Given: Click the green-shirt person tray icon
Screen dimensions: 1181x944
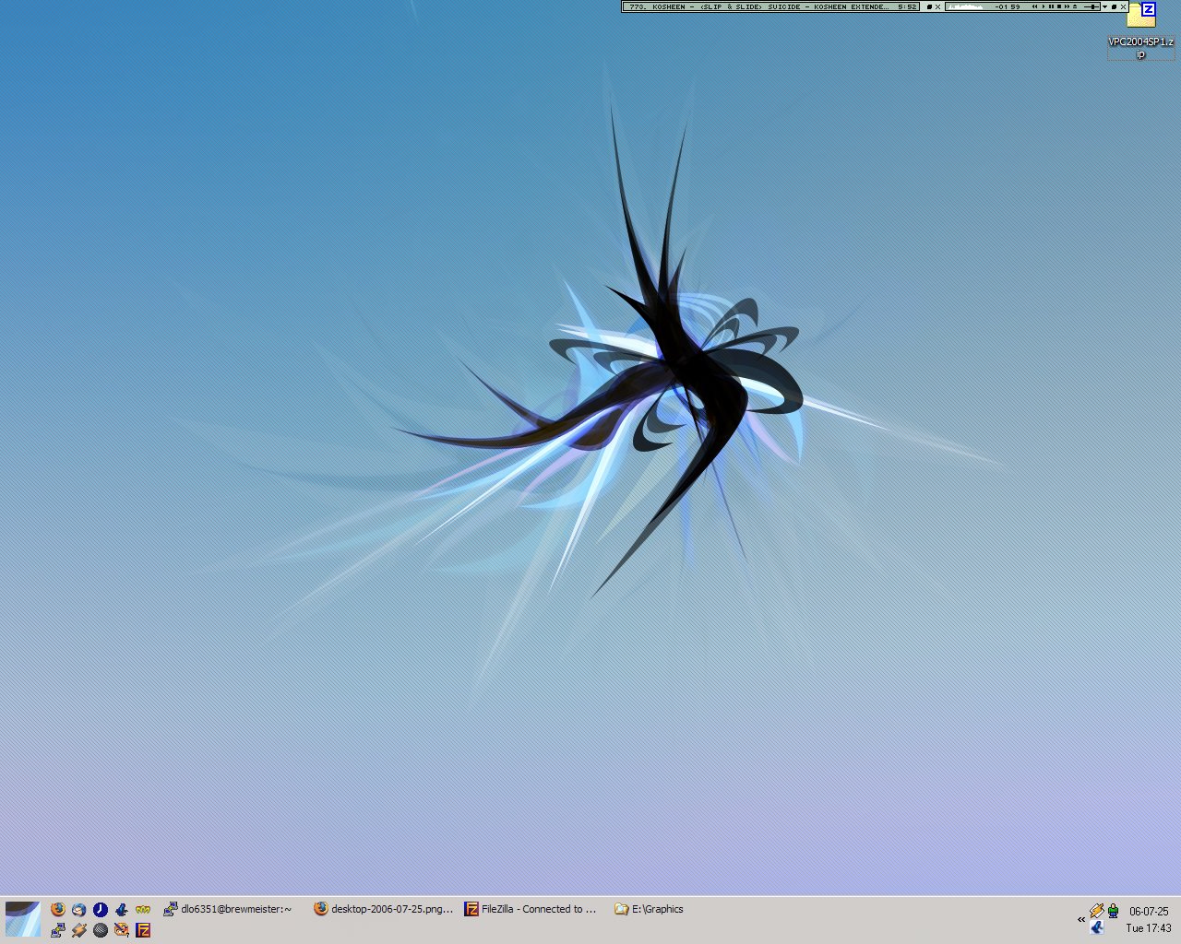Looking at the screenshot, I should (1114, 911).
